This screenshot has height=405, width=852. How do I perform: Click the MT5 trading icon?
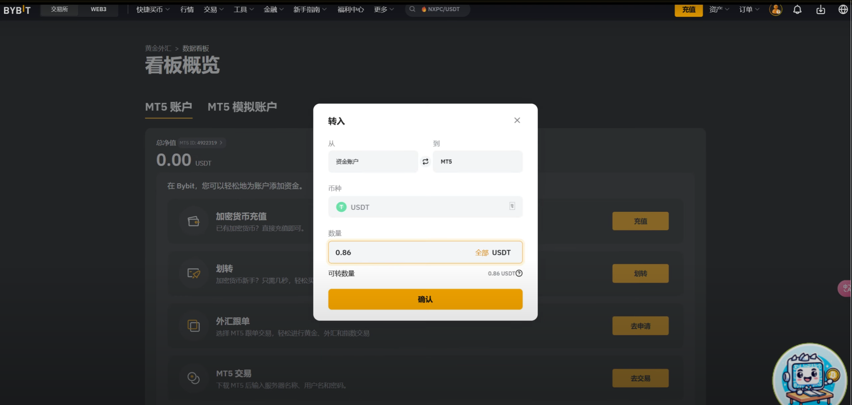(x=193, y=378)
